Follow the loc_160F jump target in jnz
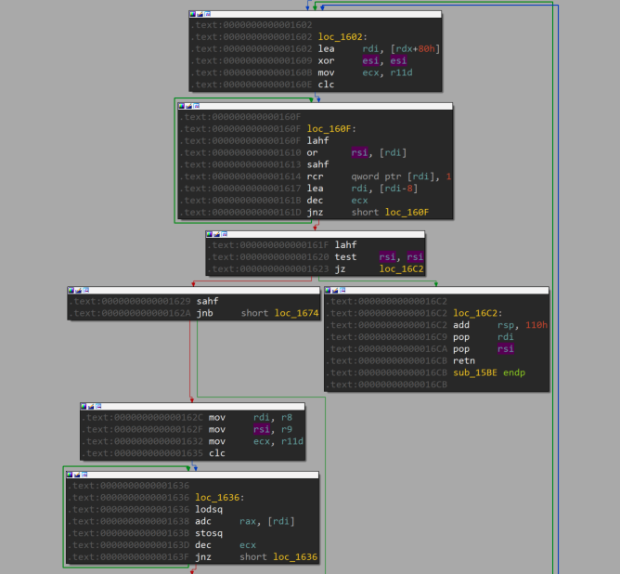Screen dimensions: 620x574 pyautogui.click(x=407, y=213)
